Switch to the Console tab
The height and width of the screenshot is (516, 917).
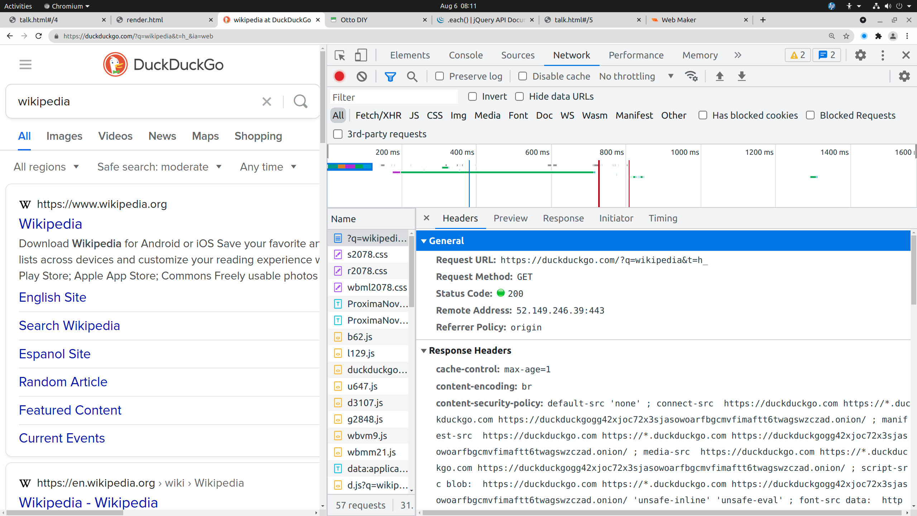click(466, 55)
